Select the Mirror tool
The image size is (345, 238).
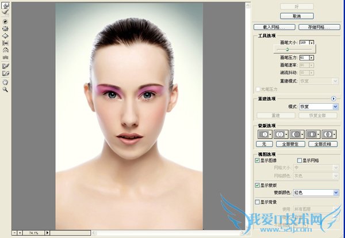(5, 50)
